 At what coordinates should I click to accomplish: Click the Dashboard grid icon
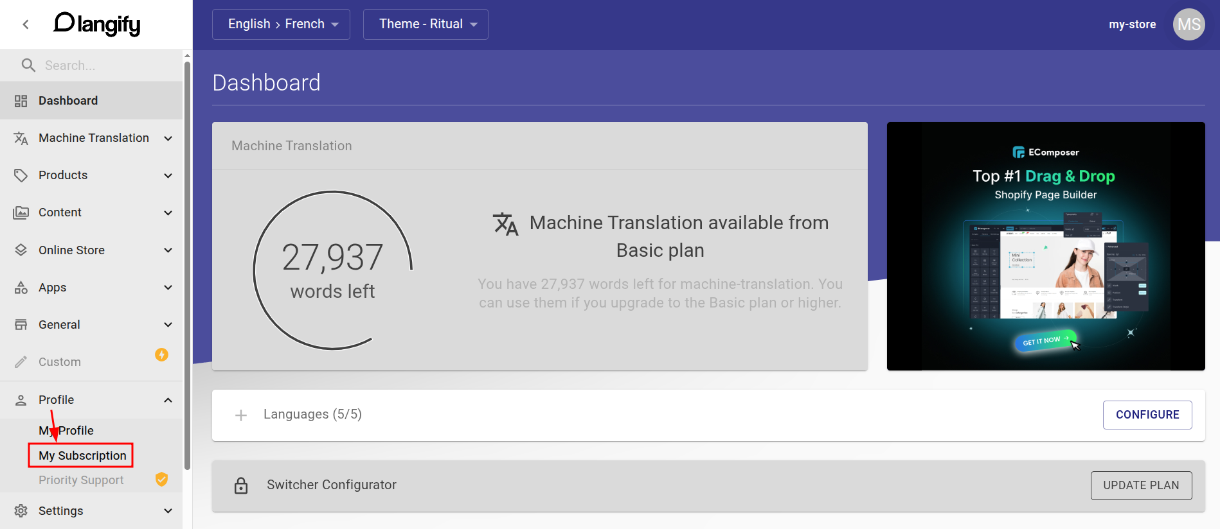(x=21, y=101)
